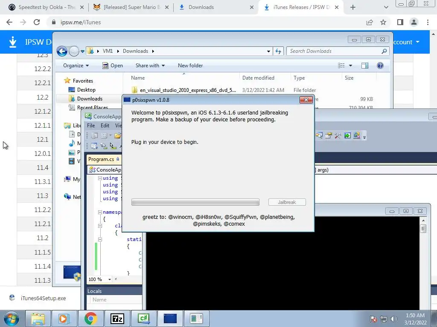Click Visual C# New Project toolbar icon
The image size is (437, 327).
(x=94, y=136)
